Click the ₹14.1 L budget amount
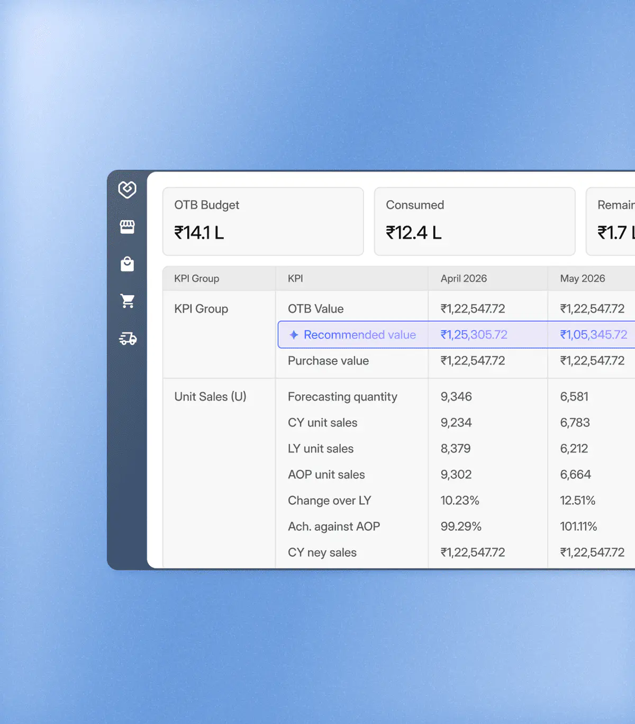 click(199, 233)
